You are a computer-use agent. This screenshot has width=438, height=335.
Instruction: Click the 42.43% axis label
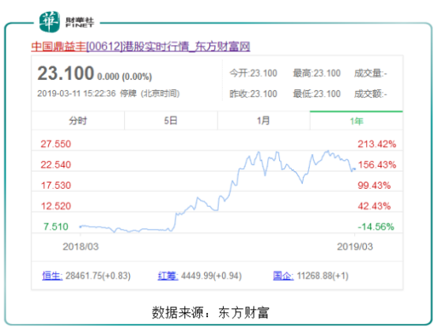(x=374, y=206)
